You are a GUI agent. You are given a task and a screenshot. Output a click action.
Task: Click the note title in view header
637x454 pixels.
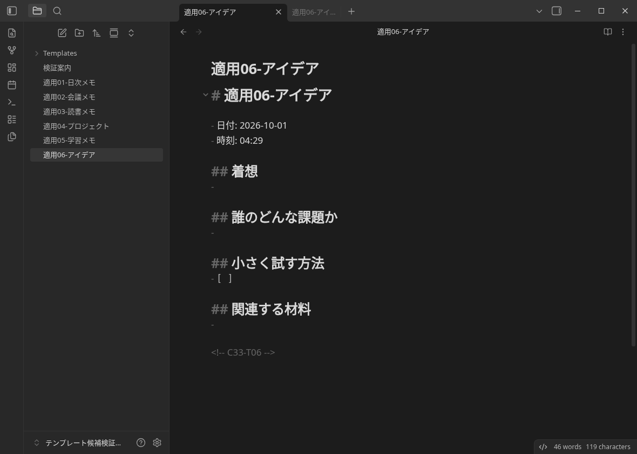[403, 32]
